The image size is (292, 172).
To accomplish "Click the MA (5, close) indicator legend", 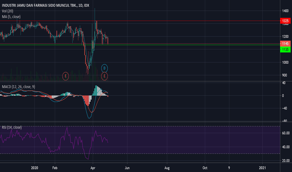I will click(x=11, y=17).
